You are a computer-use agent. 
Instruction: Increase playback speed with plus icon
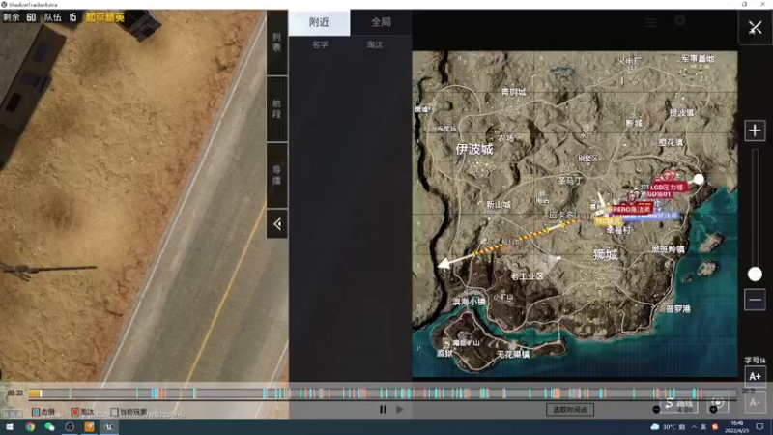tap(713, 409)
